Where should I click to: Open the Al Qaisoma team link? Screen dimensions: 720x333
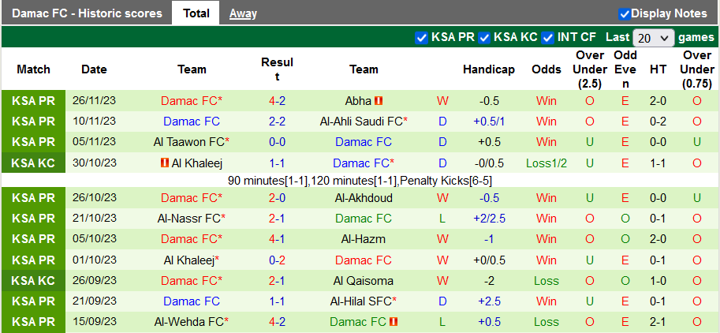tap(363, 281)
